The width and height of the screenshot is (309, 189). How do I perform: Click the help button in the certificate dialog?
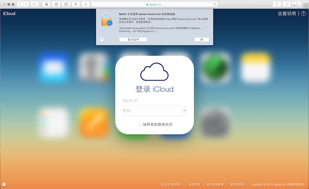(102, 40)
